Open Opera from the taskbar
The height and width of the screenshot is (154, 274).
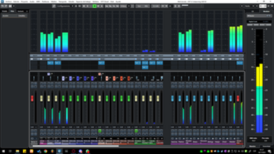73,151
